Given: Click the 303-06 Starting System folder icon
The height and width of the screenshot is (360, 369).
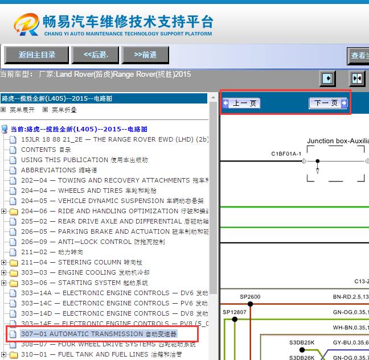Looking at the screenshot, I should (14, 283).
